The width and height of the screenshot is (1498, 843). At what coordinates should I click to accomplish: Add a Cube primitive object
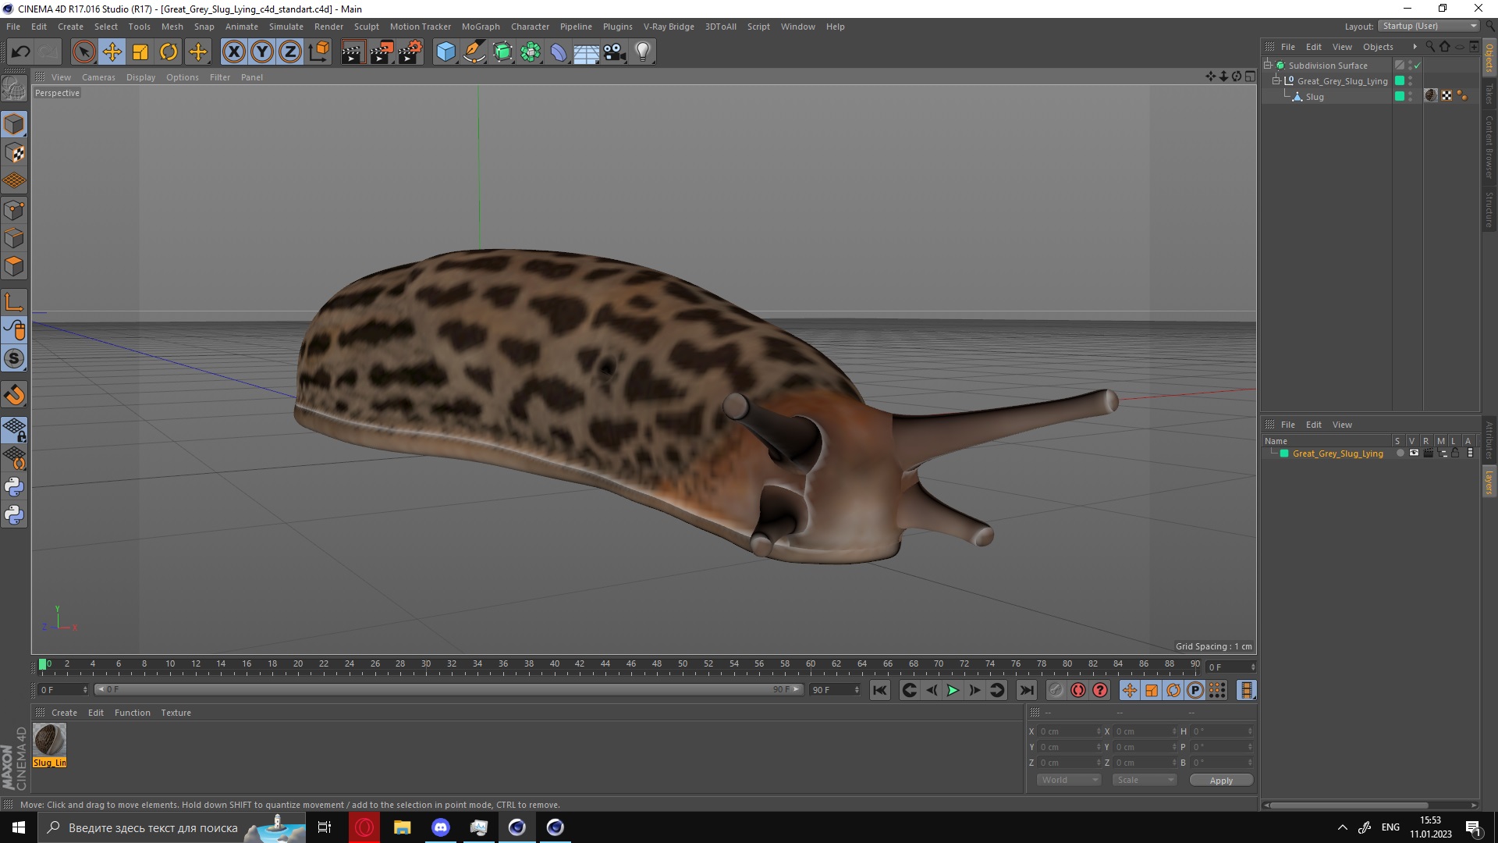point(445,52)
